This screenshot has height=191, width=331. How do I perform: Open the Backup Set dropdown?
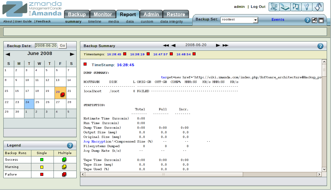pos(239,20)
